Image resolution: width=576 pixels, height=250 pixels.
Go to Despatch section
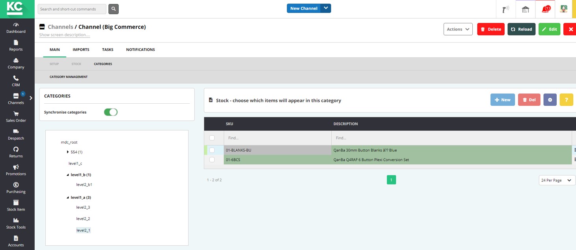[x=16, y=134]
